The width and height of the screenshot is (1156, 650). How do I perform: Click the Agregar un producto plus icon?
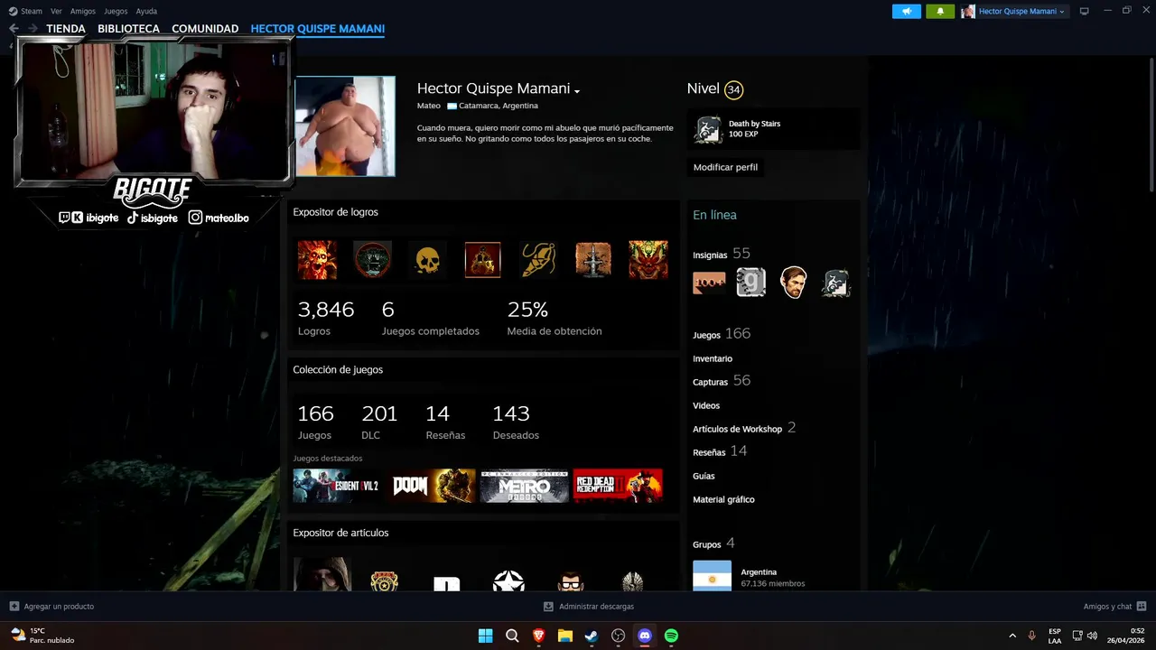pos(14,607)
